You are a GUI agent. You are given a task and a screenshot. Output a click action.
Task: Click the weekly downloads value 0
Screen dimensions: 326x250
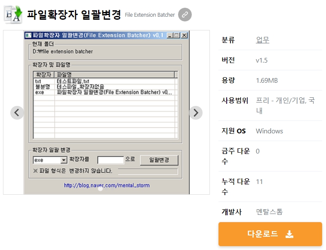click(x=258, y=151)
